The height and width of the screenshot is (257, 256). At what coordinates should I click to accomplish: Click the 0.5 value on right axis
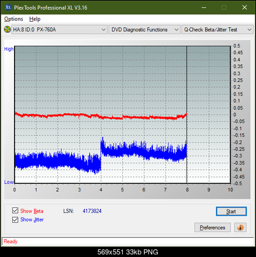[237, 46]
